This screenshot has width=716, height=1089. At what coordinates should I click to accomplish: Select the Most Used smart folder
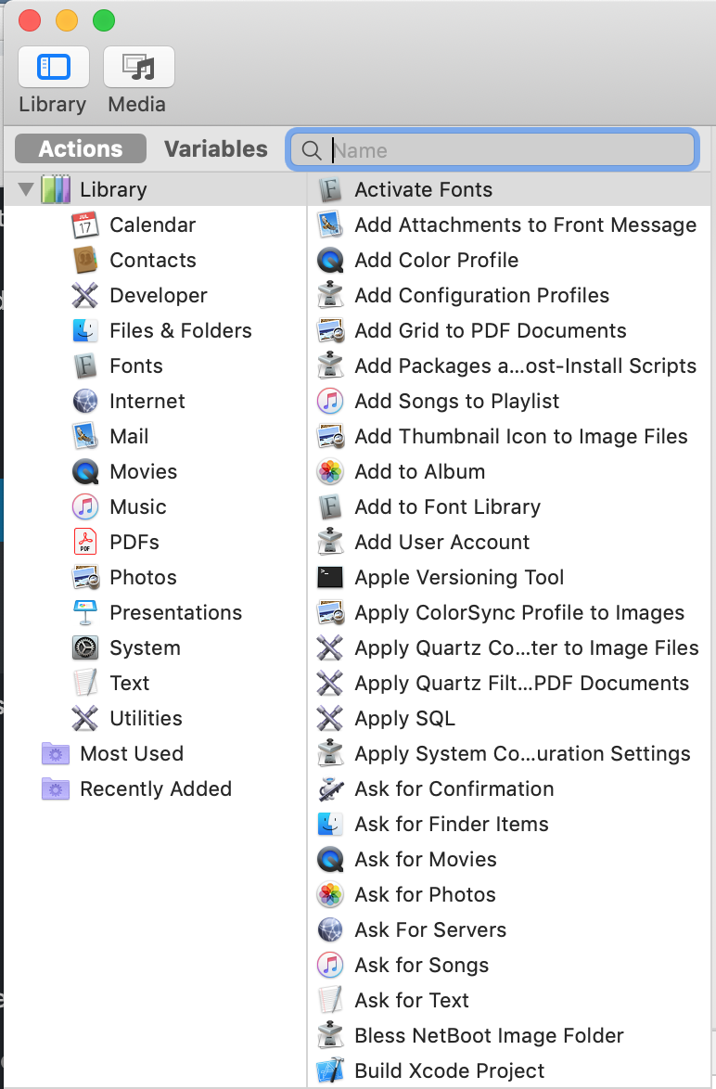(x=131, y=754)
